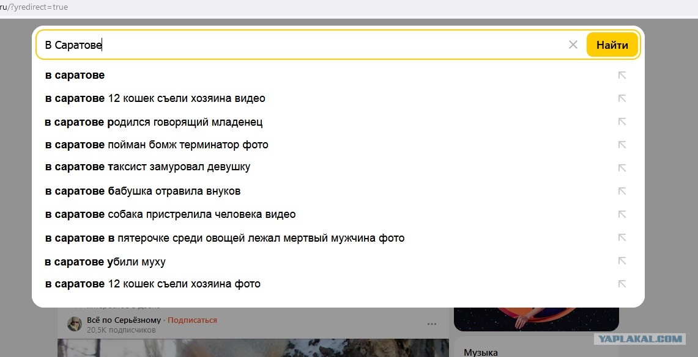Click the yellow Найти search button
This screenshot has width=698, height=357.
coord(612,45)
